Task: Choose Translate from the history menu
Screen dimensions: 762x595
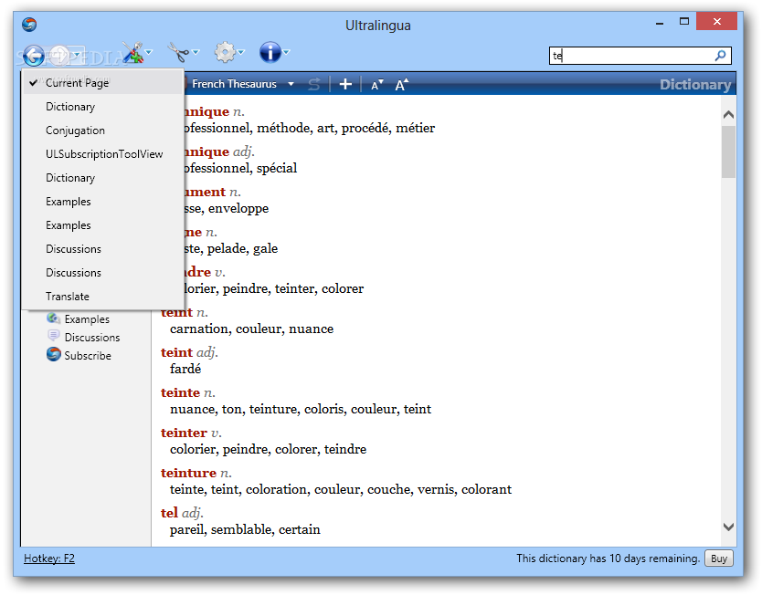Action: (x=103, y=296)
